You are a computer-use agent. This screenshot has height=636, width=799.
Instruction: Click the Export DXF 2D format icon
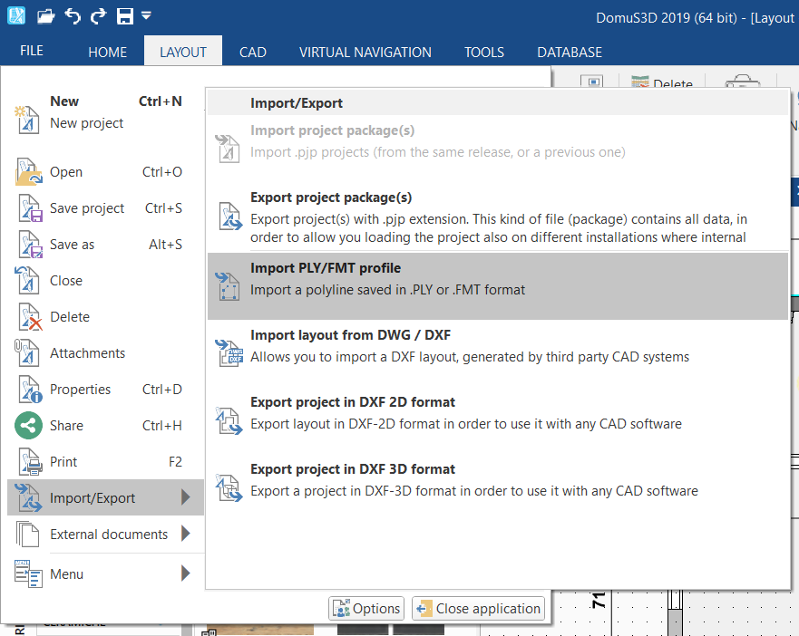click(229, 420)
